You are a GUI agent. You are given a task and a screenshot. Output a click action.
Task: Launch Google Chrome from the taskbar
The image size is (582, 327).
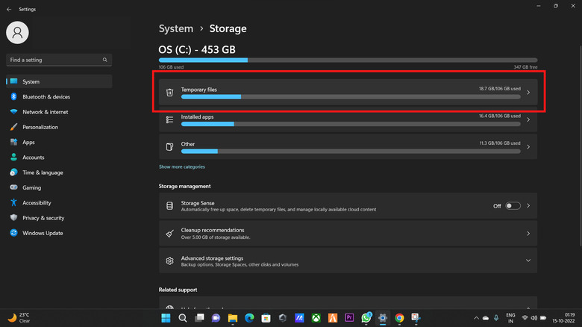(399, 317)
